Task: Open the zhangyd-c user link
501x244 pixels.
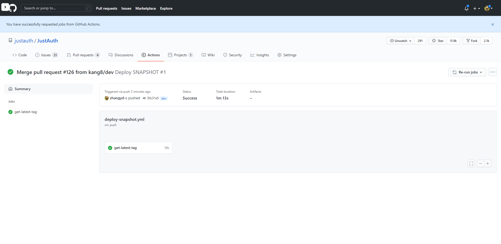Action: click(x=118, y=98)
